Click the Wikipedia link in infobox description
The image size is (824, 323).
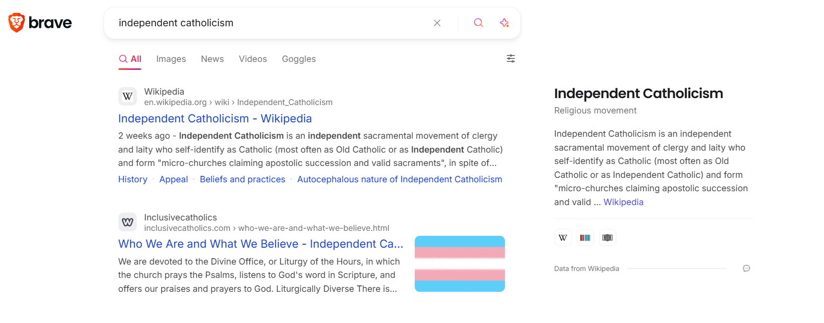point(623,202)
